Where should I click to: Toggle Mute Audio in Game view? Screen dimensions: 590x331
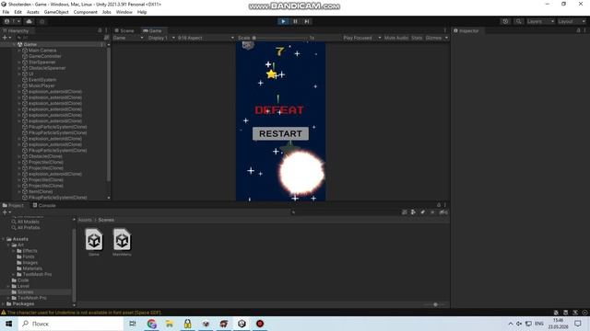396,38
